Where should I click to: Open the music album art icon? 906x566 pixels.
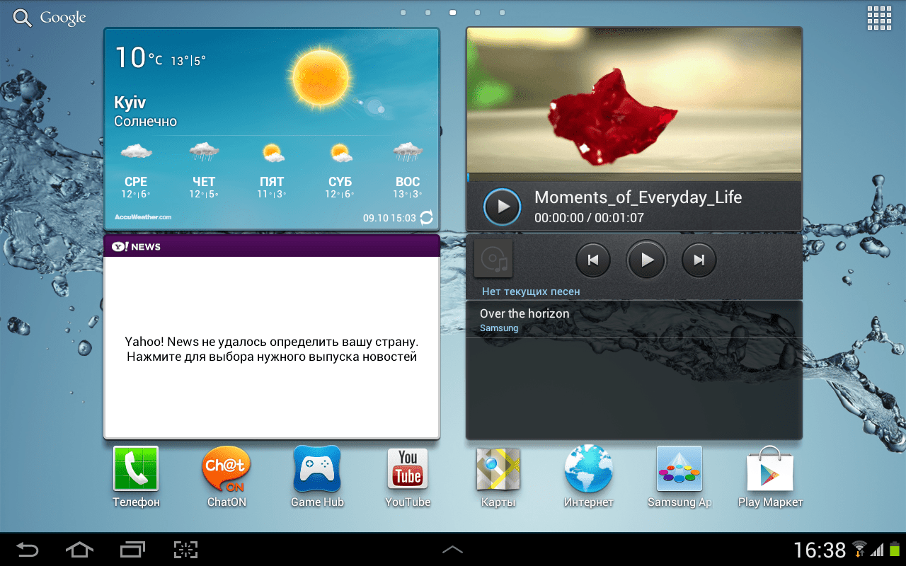(x=493, y=259)
